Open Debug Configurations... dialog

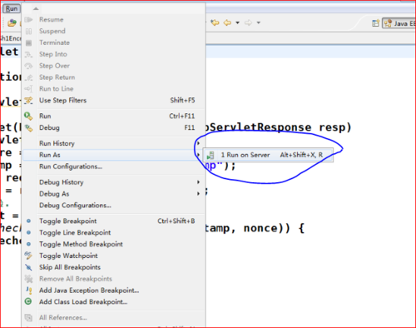pyautogui.click(x=114, y=206)
